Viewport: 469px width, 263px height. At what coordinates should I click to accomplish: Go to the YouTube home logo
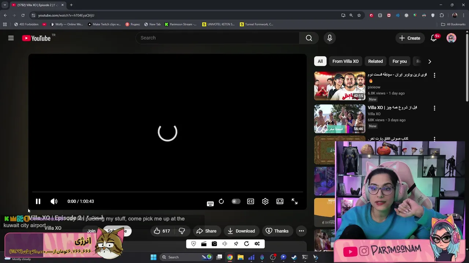(36, 38)
